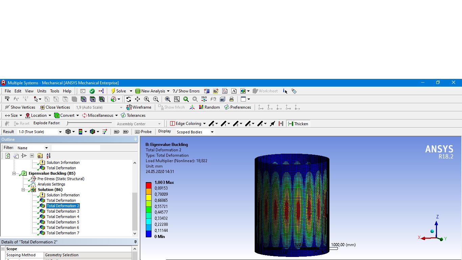Click the dark blue minimum legend color
Viewport: 462px width, 260px height.
point(148,234)
